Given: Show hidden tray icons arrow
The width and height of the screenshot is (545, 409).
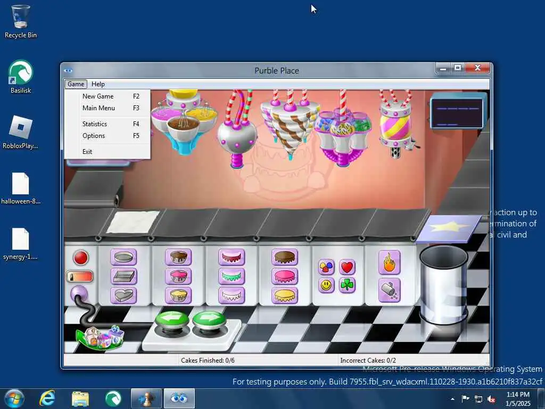Looking at the screenshot, I should pos(452,399).
